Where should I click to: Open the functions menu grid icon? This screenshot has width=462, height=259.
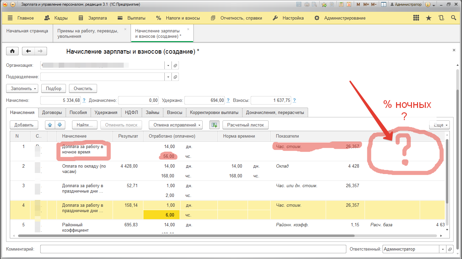(x=416, y=18)
